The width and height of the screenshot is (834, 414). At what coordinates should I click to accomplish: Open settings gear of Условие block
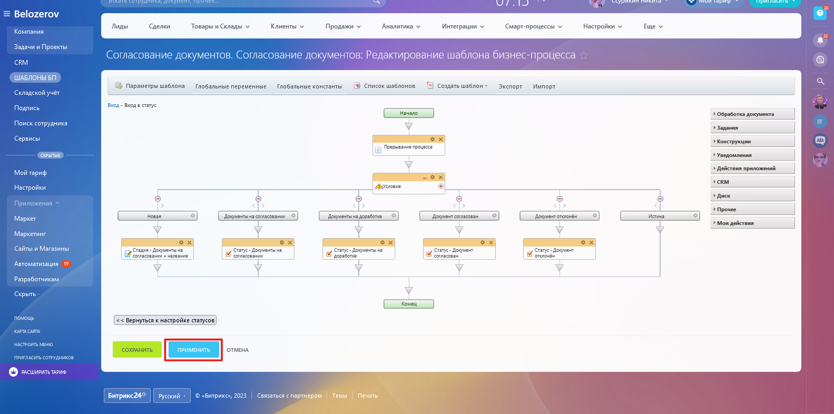(433, 177)
